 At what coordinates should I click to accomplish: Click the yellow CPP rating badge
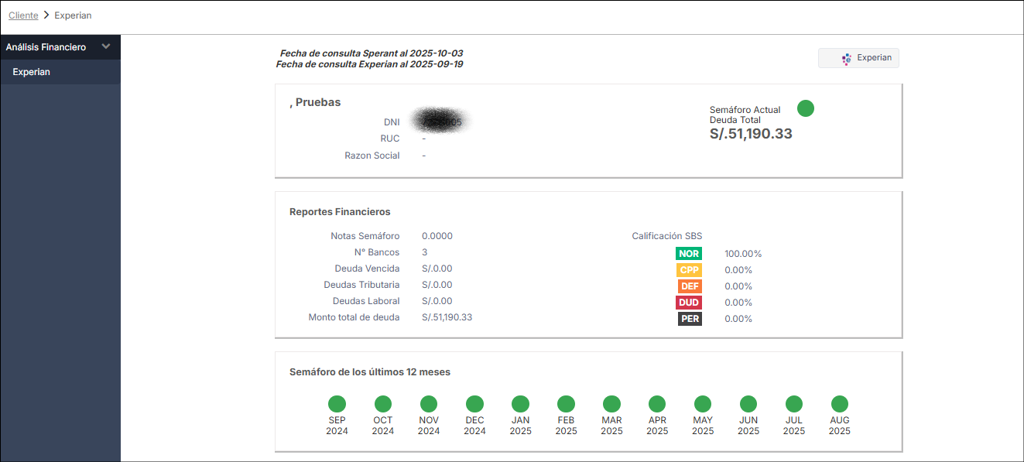[688, 270]
